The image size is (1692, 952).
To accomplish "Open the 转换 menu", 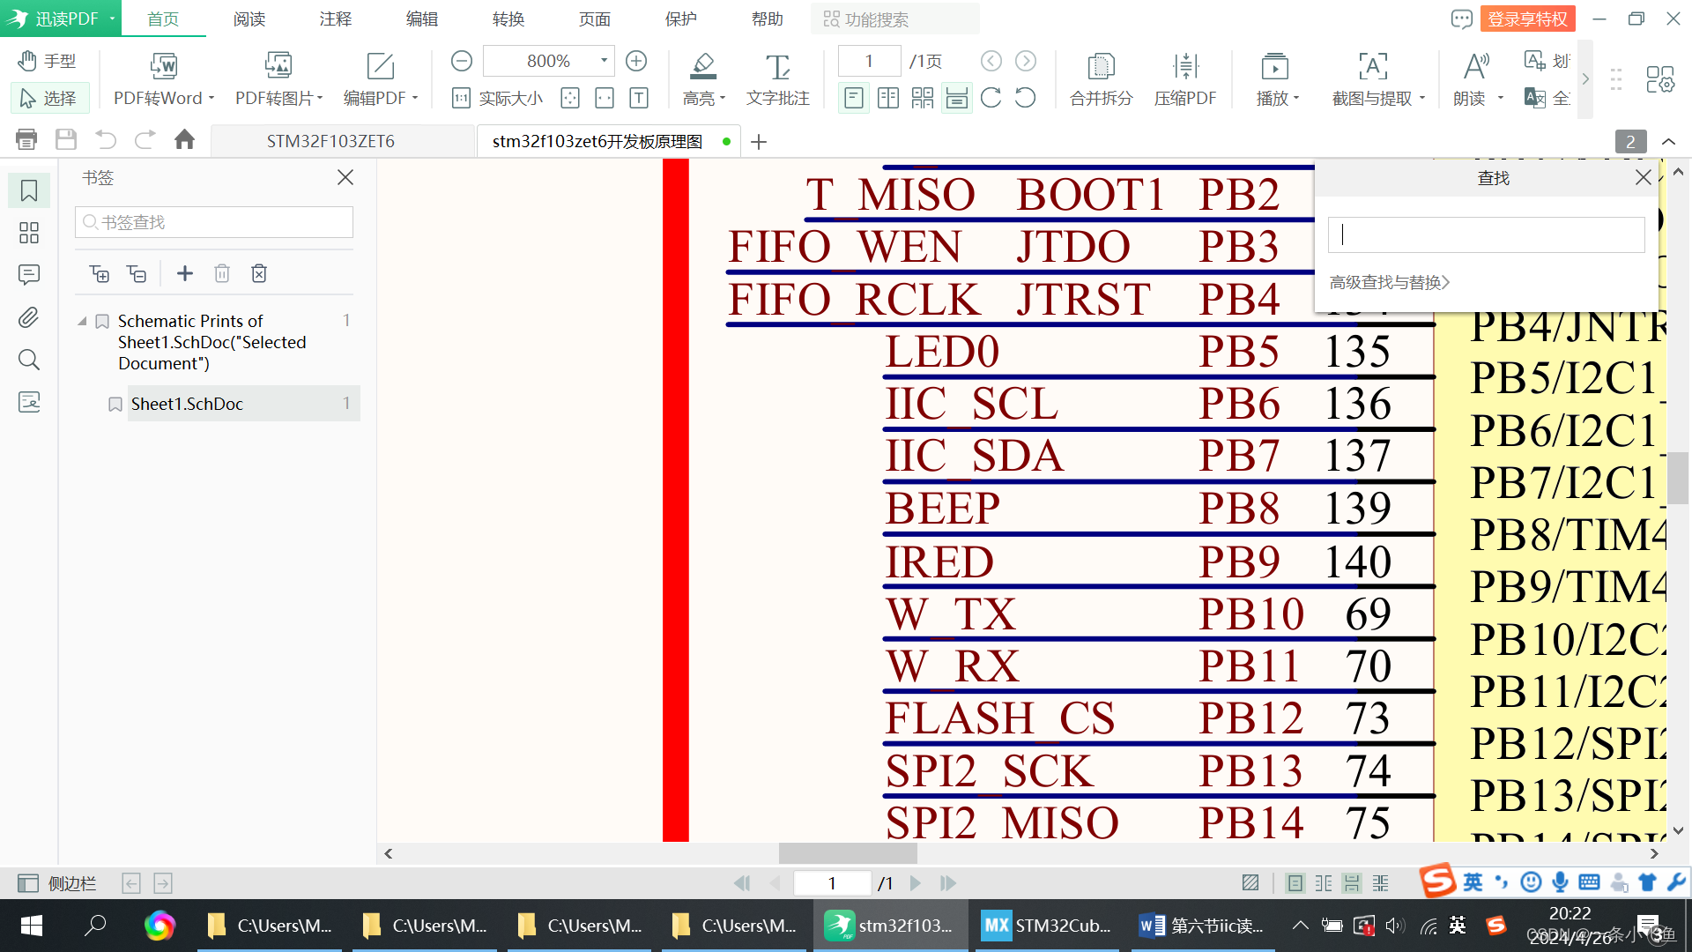I will tap(508, 19).
